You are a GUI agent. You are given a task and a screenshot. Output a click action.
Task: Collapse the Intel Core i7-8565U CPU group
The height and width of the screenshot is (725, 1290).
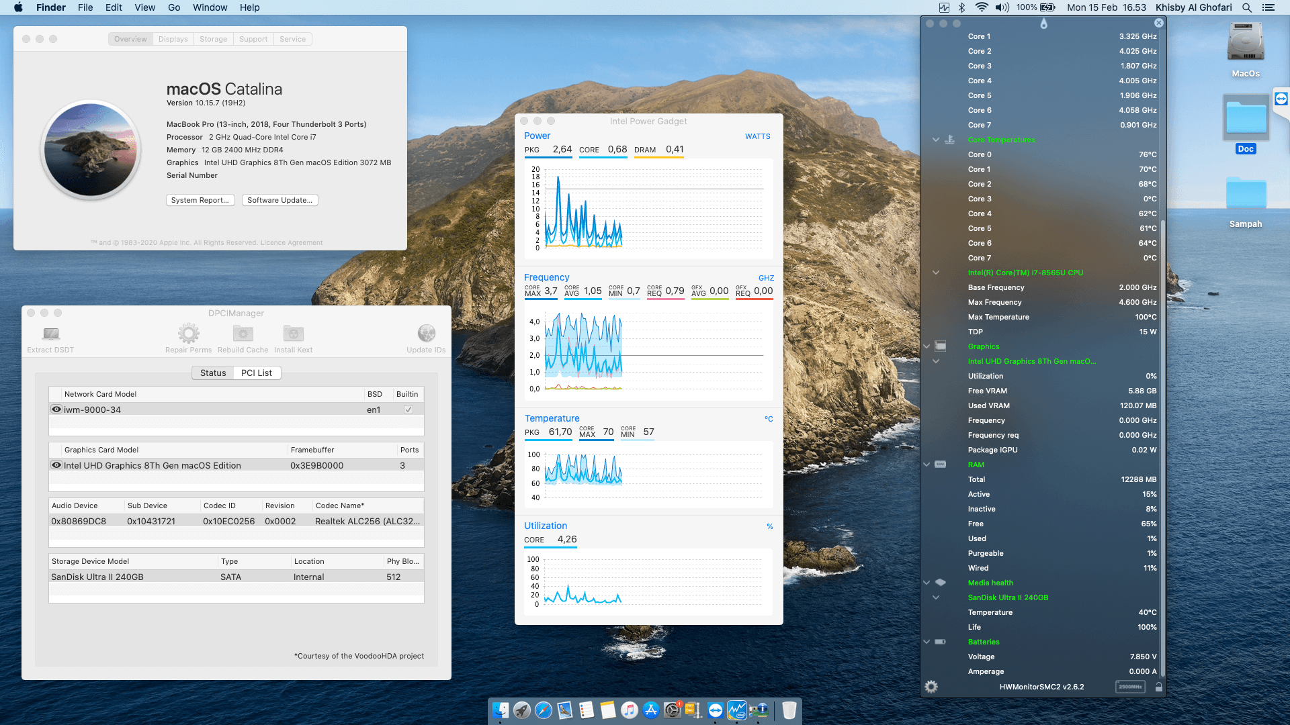tap(935, 273)
